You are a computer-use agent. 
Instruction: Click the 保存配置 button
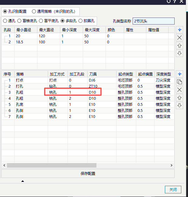point(88,173)
